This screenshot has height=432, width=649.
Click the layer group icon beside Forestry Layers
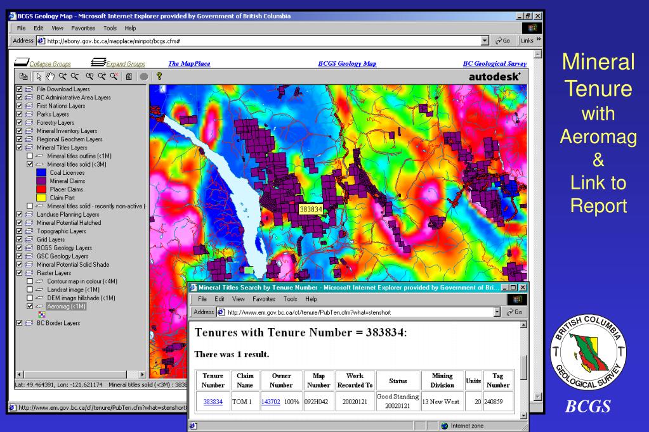pyautogui.click(x=29, y=122)
